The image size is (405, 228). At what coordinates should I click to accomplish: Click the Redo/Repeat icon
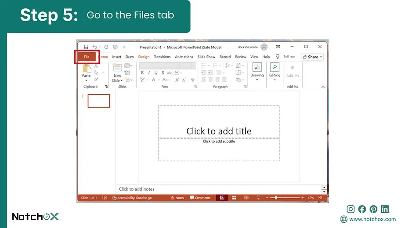point(106,47)
